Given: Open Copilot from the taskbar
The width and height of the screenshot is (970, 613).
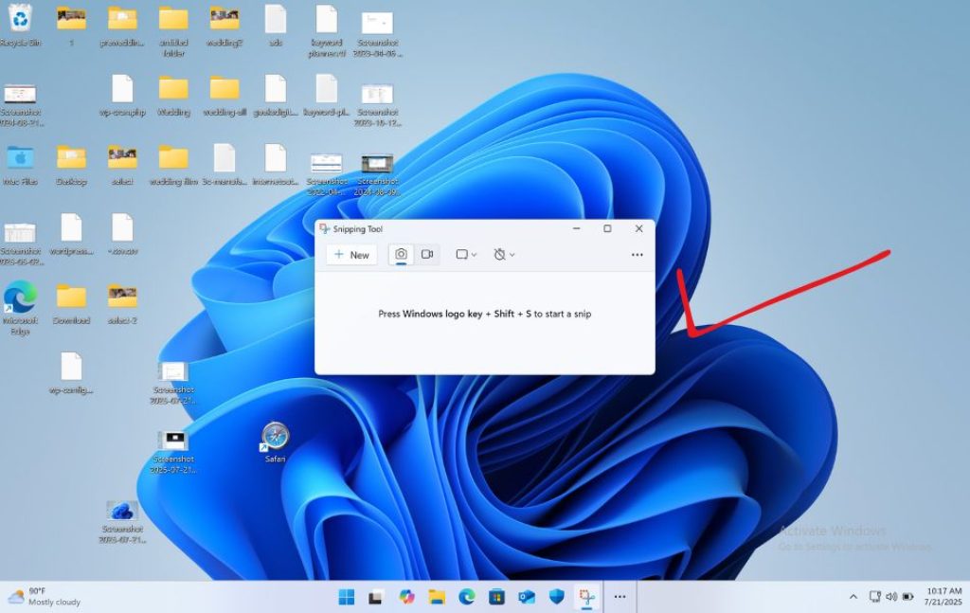Looking at the screenshot, I should [406, 596].
